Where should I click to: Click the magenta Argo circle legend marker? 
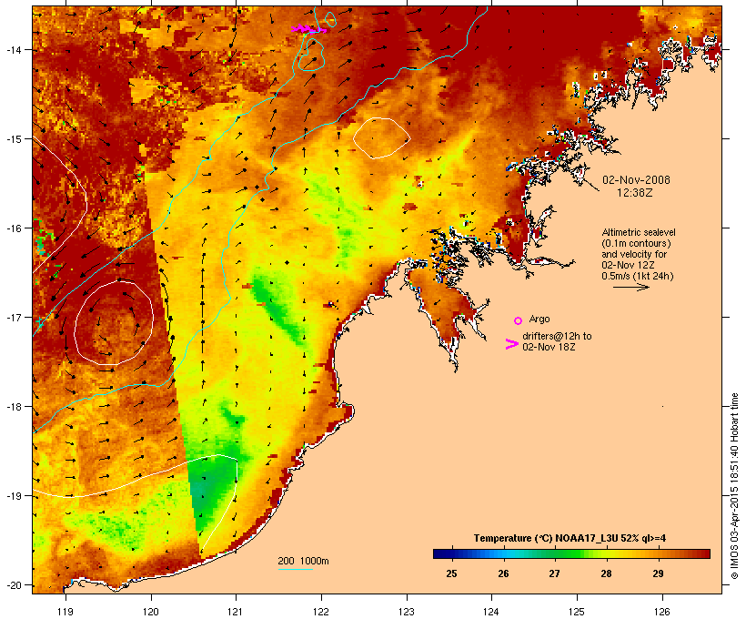519,320
